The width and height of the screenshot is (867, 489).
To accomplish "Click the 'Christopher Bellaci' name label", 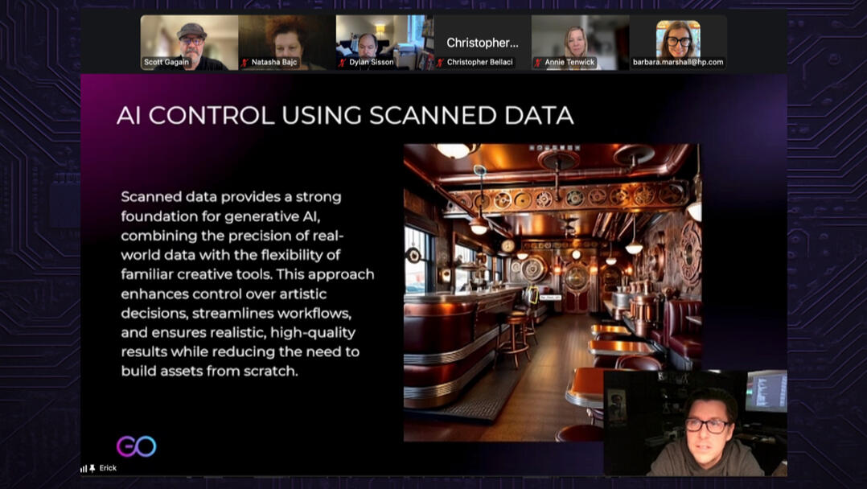I will point(480,62).
